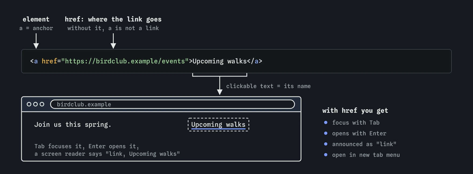Click the "Join us this spring." text
Screen dimensions: 473x174
73,125
